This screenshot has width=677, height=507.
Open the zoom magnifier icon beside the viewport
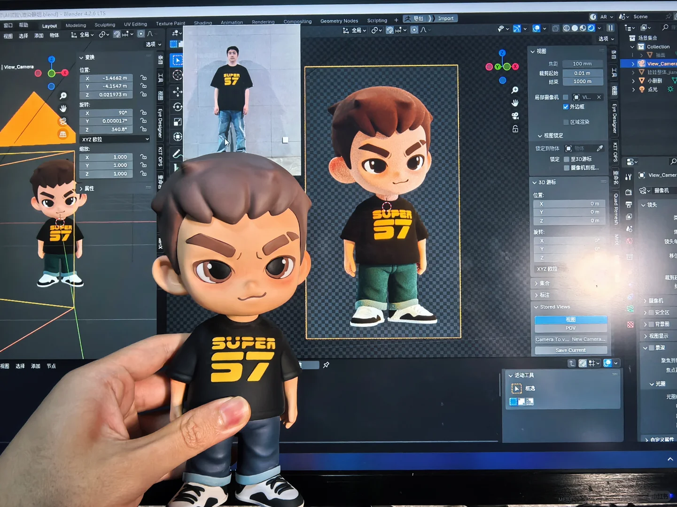click(x=515, y=90)
